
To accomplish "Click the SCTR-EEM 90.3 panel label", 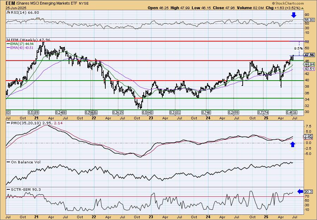I will click(26, 189).
